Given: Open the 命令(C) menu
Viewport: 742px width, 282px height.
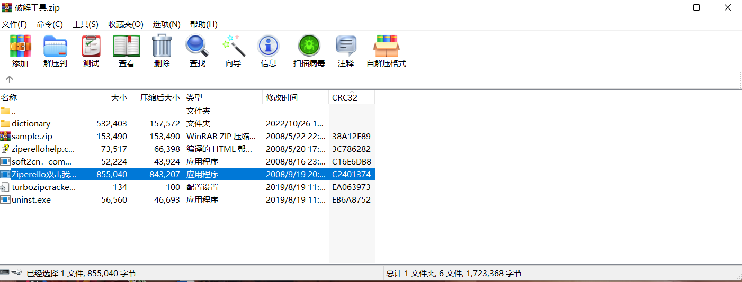Looking at the screenshot, I should pyautogui.click(x=50, y=24).
